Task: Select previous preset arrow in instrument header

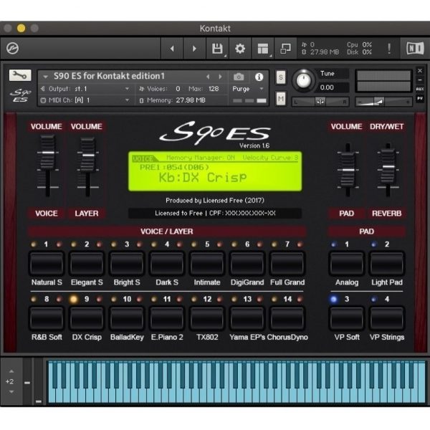Action: coord(208,77)
